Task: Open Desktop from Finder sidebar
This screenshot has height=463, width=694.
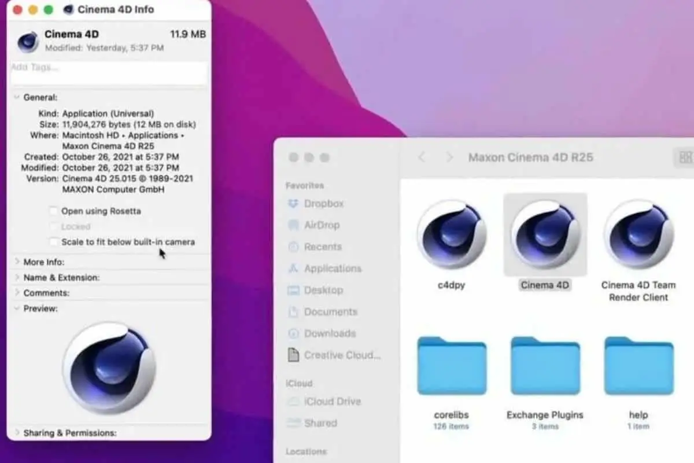Action: coord(323,290)
